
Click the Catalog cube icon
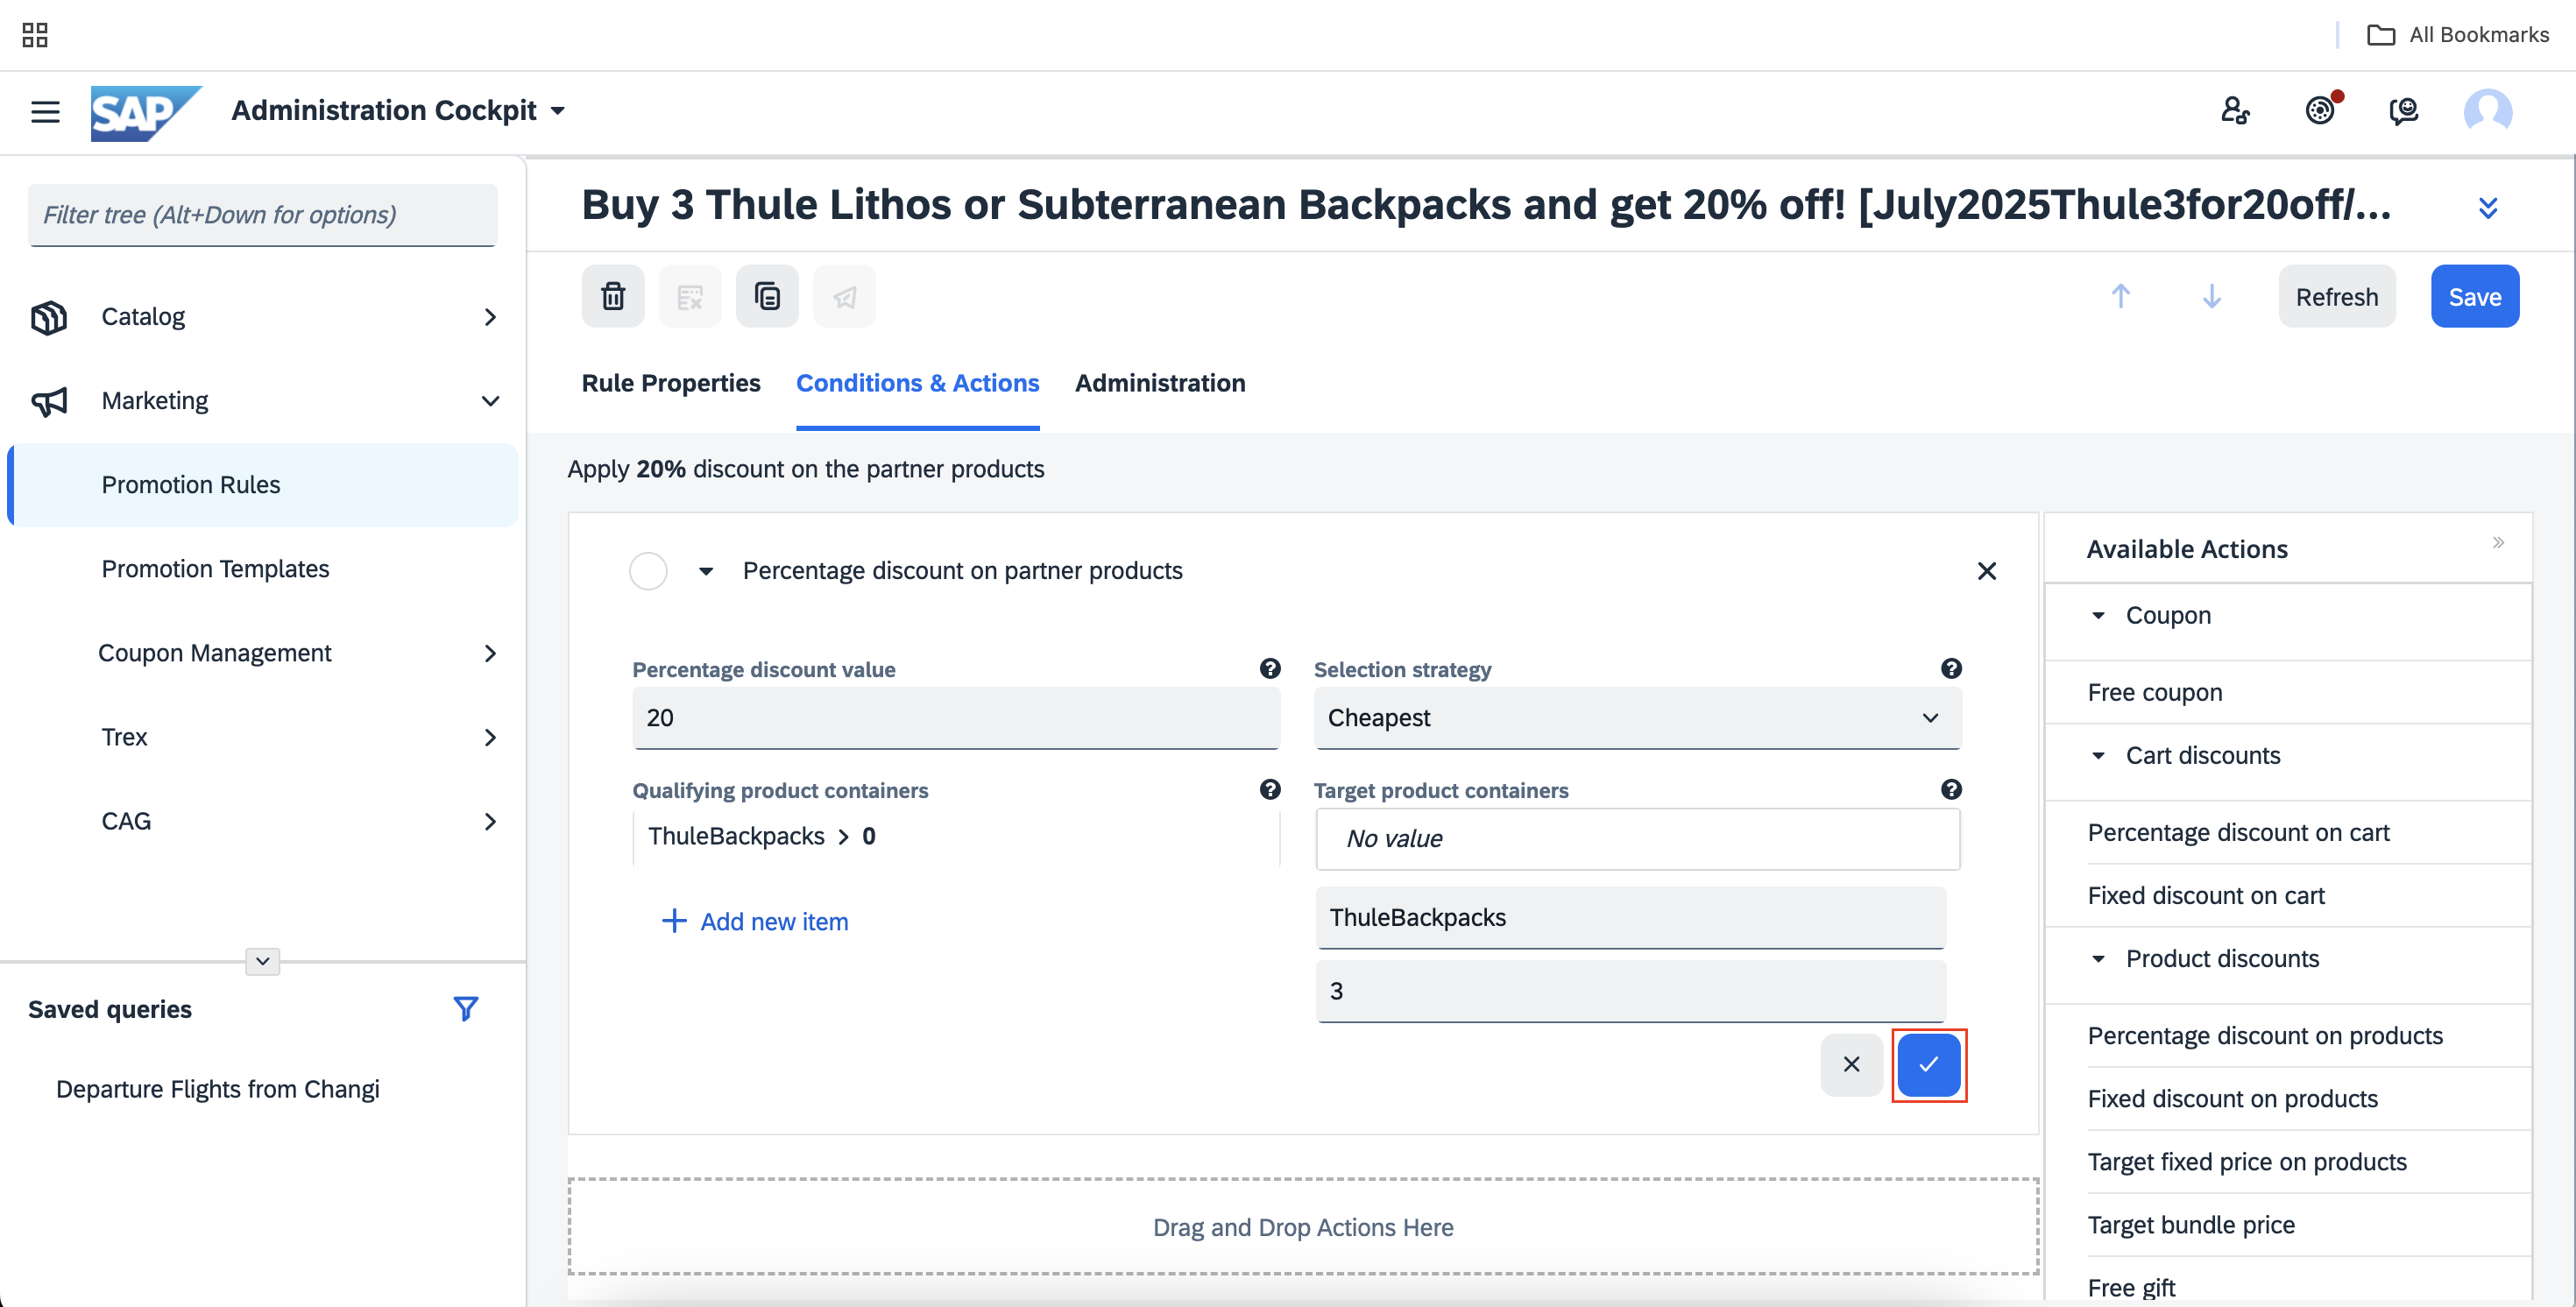tap(49, 317)
